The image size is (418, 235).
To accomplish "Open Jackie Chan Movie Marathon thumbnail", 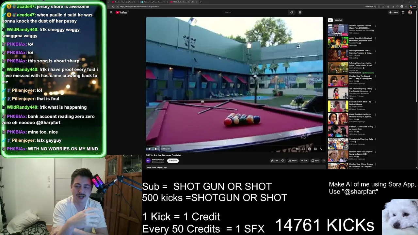I will (x=338, y=42).
